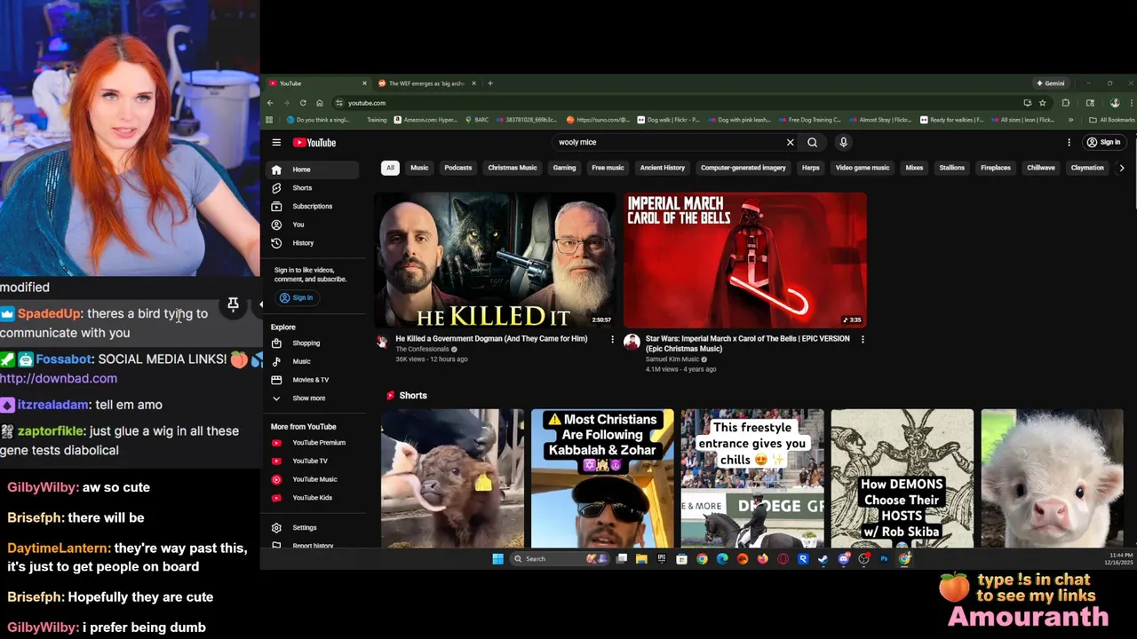This screenshot has width=1137, height=639.
Task: Open YouTube Premium link
Action: [312, 443]
